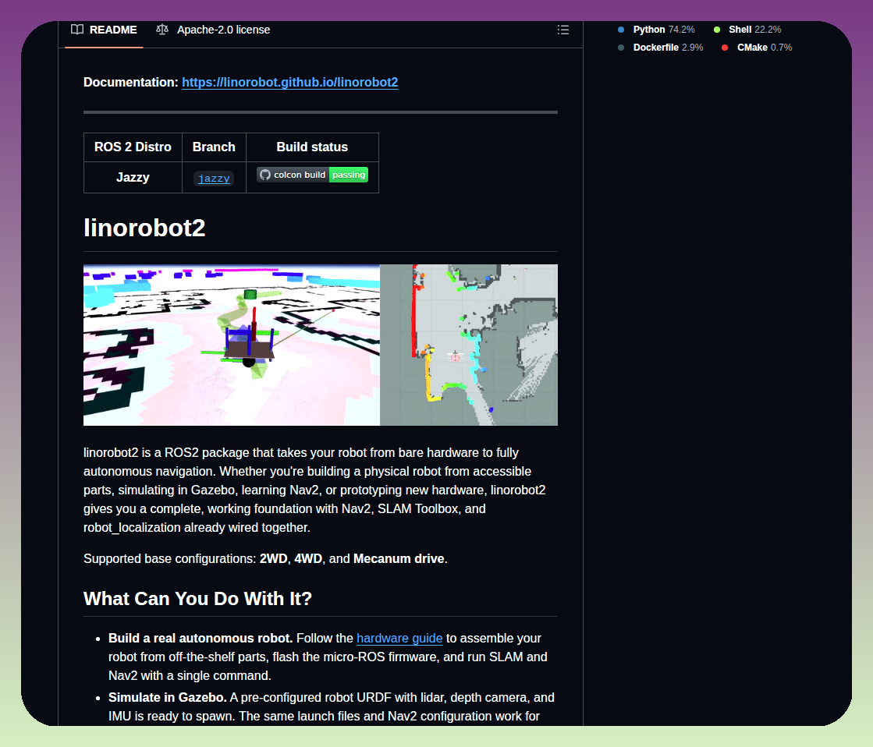Screen dimensions: 873x747
Task: Click the book icon beside README
Action: [77, 30]
